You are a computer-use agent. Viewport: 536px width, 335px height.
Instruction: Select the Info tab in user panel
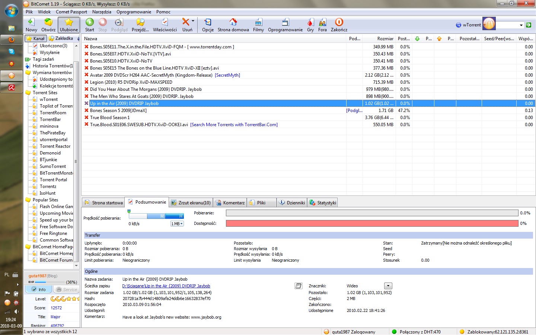pyautogui.click(x=39, y=289)
